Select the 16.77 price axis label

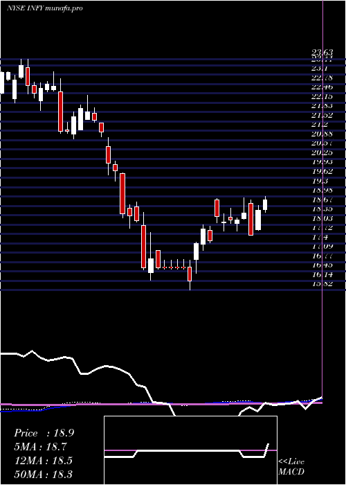[322, 256]
